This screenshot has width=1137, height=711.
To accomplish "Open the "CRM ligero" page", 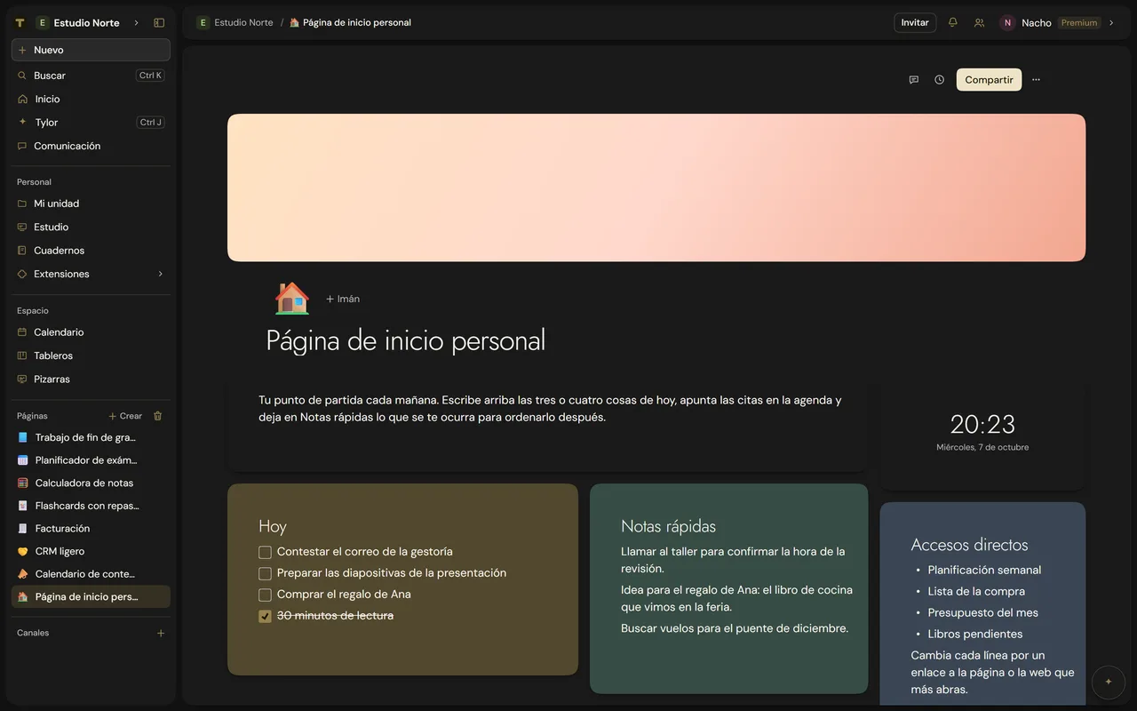I will pos(91,551).
